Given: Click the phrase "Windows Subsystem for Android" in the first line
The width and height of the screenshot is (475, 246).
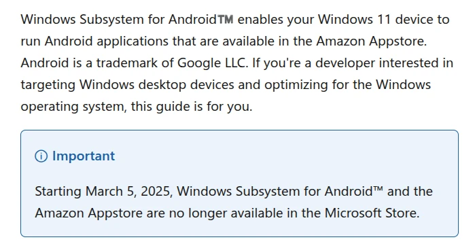Looking at the screenshot, I should pyautogui.click(x=119, y=20).
